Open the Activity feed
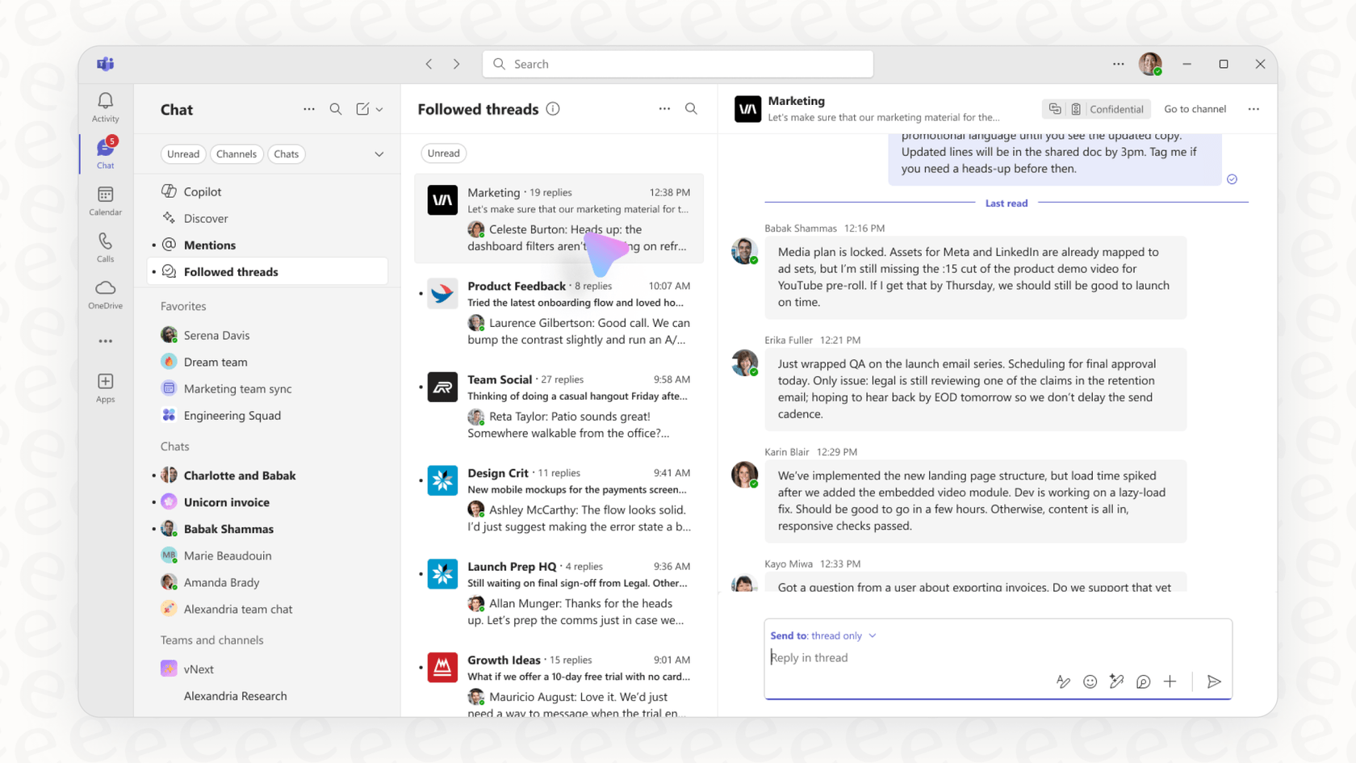The width and height of the screenshot is (1356, 763). tap(104, 105)
